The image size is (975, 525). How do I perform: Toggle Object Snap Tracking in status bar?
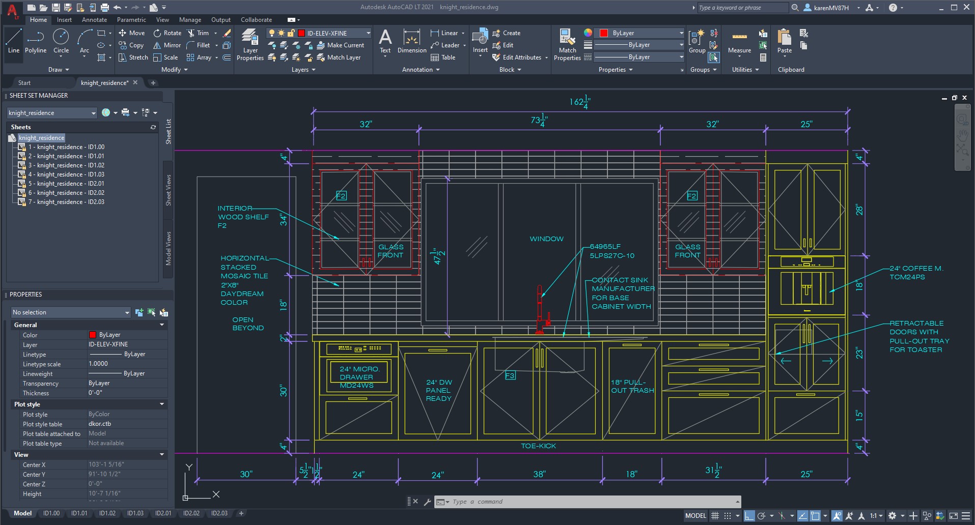pos(803,516)
